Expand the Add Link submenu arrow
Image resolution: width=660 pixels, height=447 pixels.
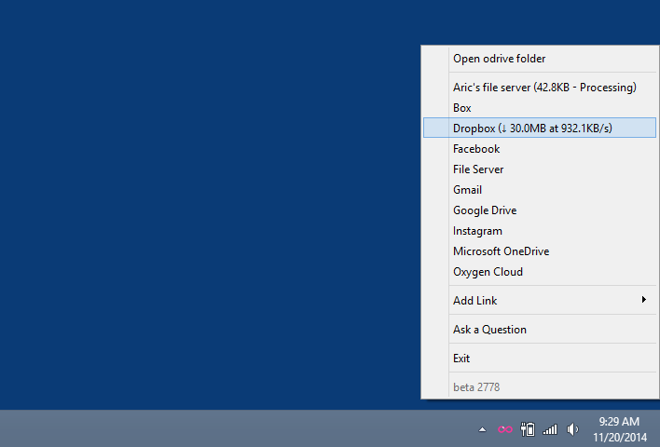[643, 300]
